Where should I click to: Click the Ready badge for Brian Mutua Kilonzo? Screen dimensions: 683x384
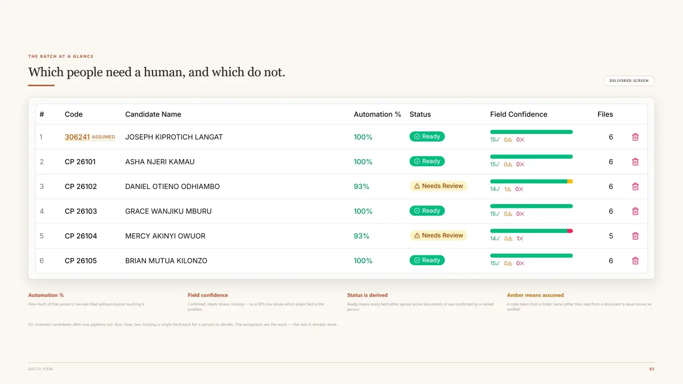coord(427,260)
